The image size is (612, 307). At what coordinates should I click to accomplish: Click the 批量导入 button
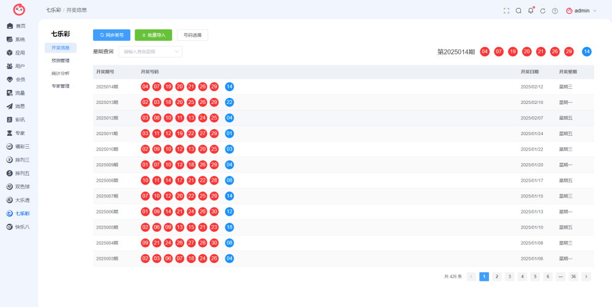pyautogui.click(x=154, y=35)
